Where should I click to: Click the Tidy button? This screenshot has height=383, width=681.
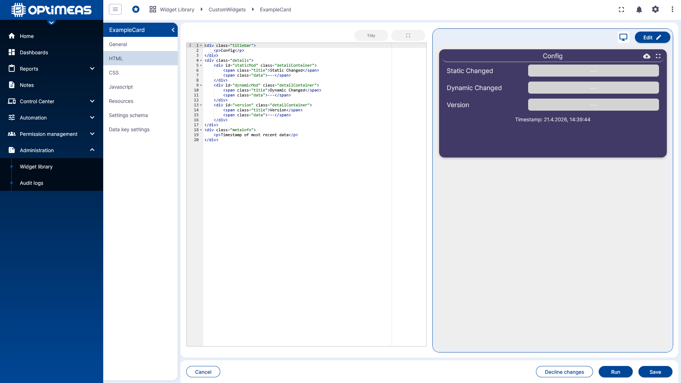point(371,35)
